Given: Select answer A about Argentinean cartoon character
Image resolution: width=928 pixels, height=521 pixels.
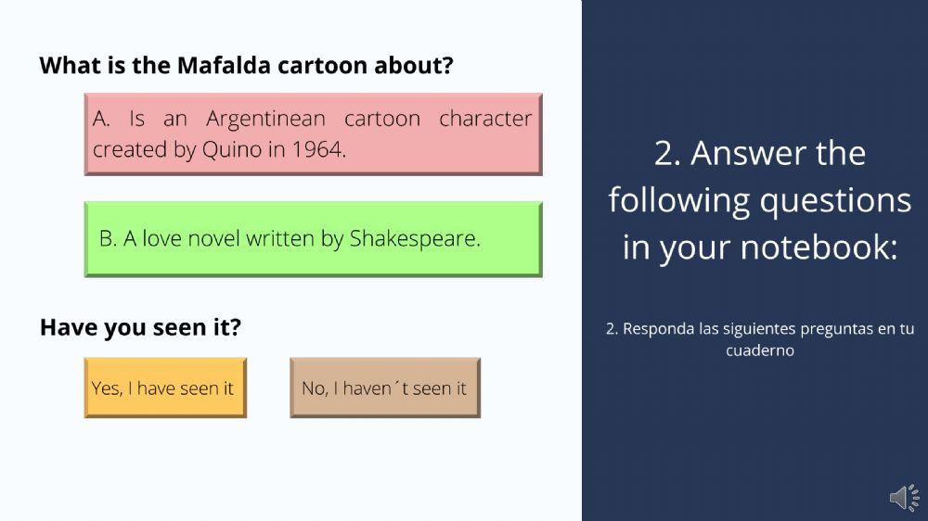Looking at the screenshot, I should point(313,133).
